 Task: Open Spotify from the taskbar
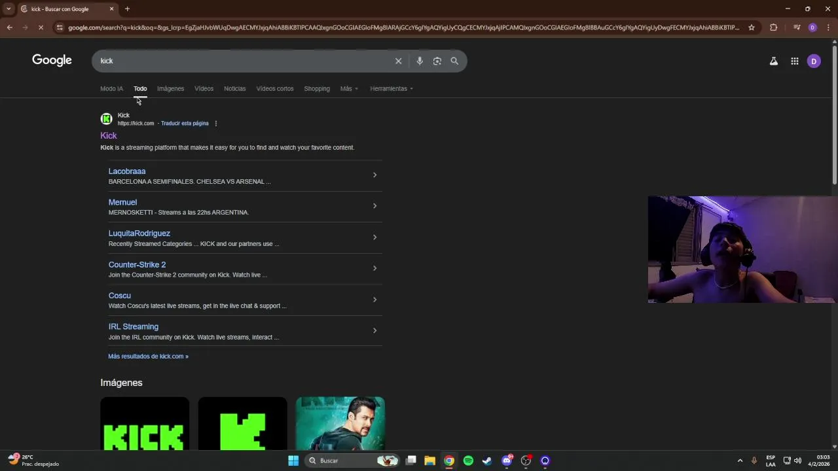(468, 461)
